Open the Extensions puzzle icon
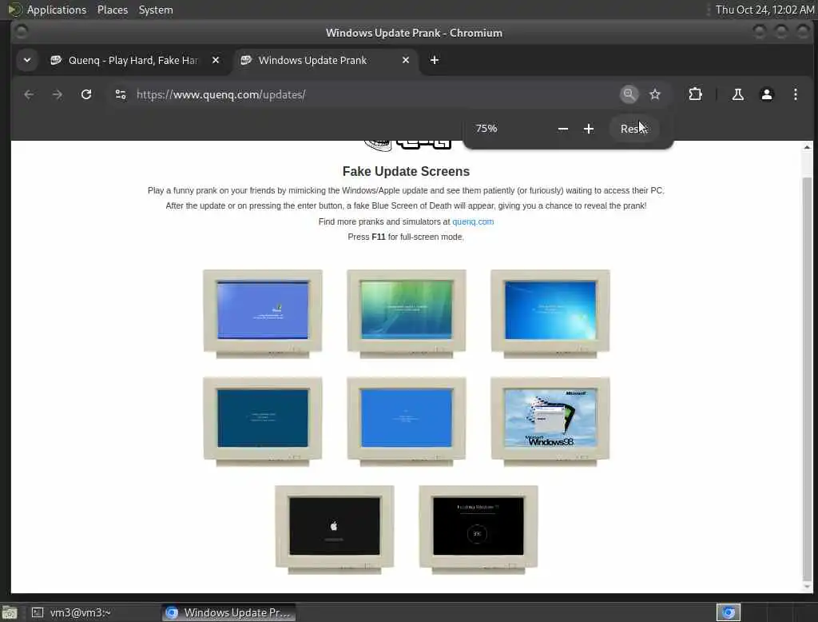The width and height of the screenshot is (818, 622). click(696, 94)
